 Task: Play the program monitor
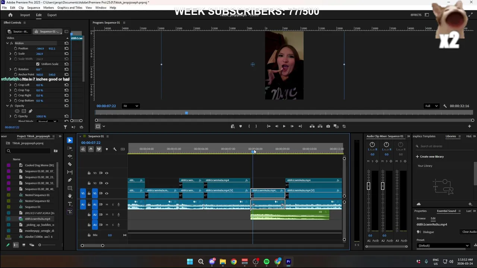click(x=284, y=126)
